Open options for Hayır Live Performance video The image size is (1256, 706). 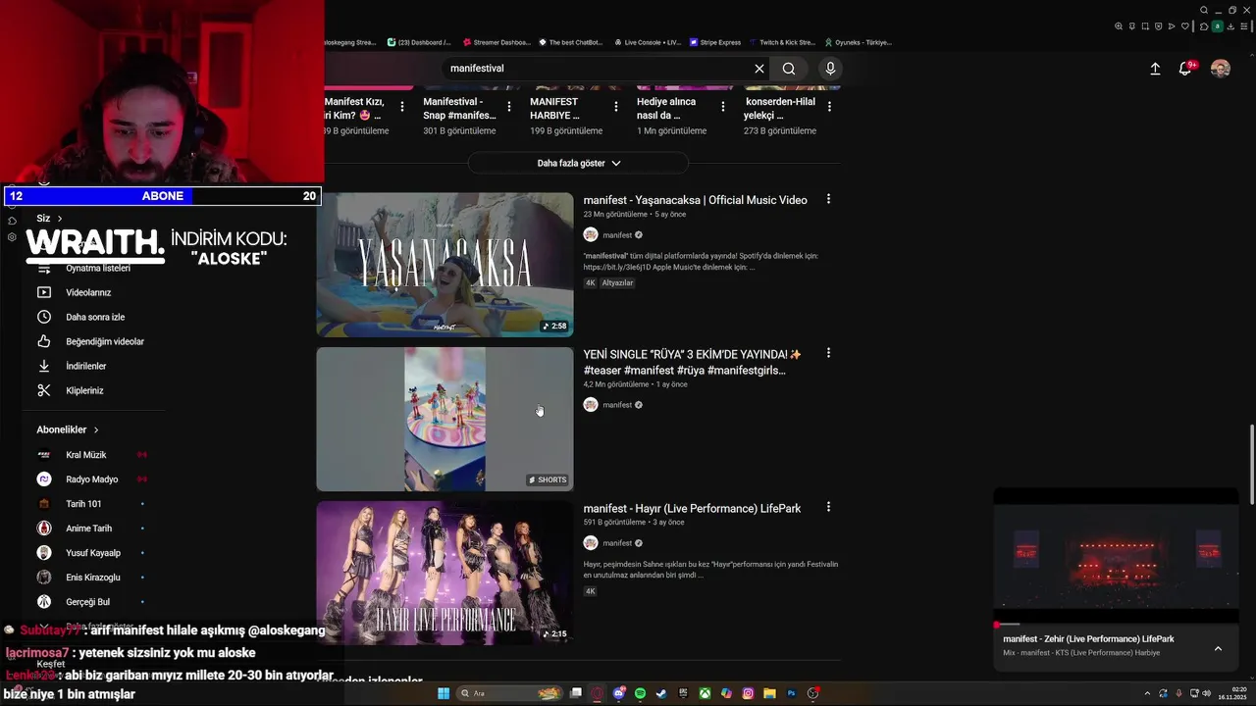point(828,507)
